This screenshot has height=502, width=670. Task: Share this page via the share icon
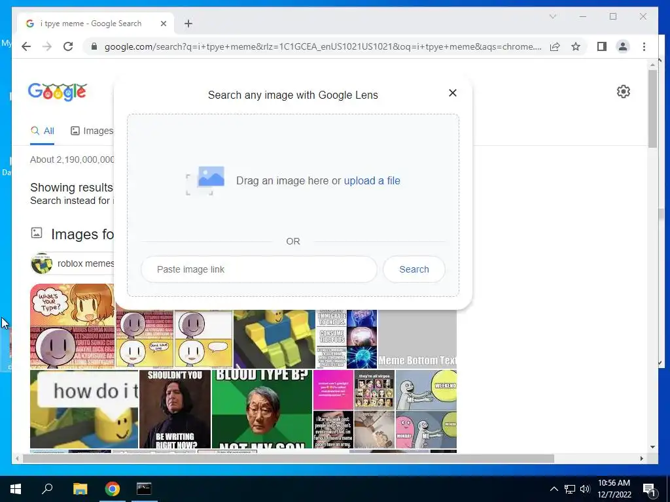pos(555,46)
